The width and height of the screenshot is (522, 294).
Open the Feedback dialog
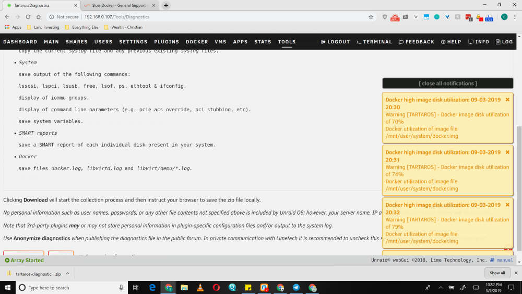click(417, 42)
